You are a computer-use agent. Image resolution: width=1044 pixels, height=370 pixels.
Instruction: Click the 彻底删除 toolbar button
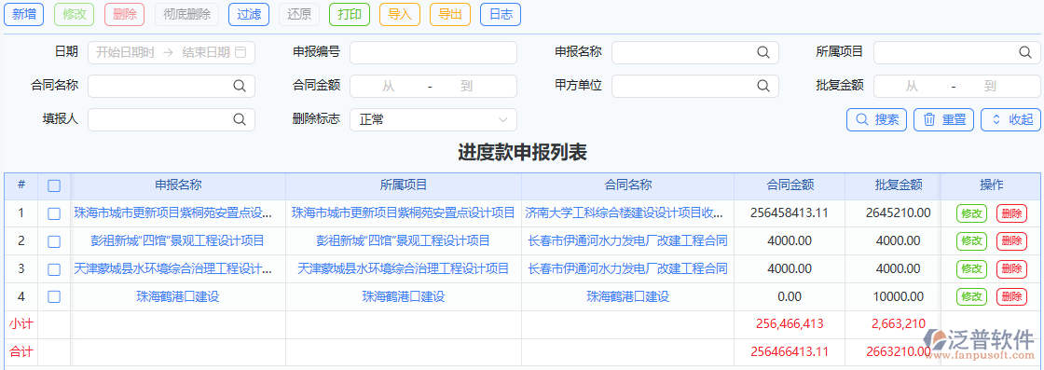coord(187,15)
